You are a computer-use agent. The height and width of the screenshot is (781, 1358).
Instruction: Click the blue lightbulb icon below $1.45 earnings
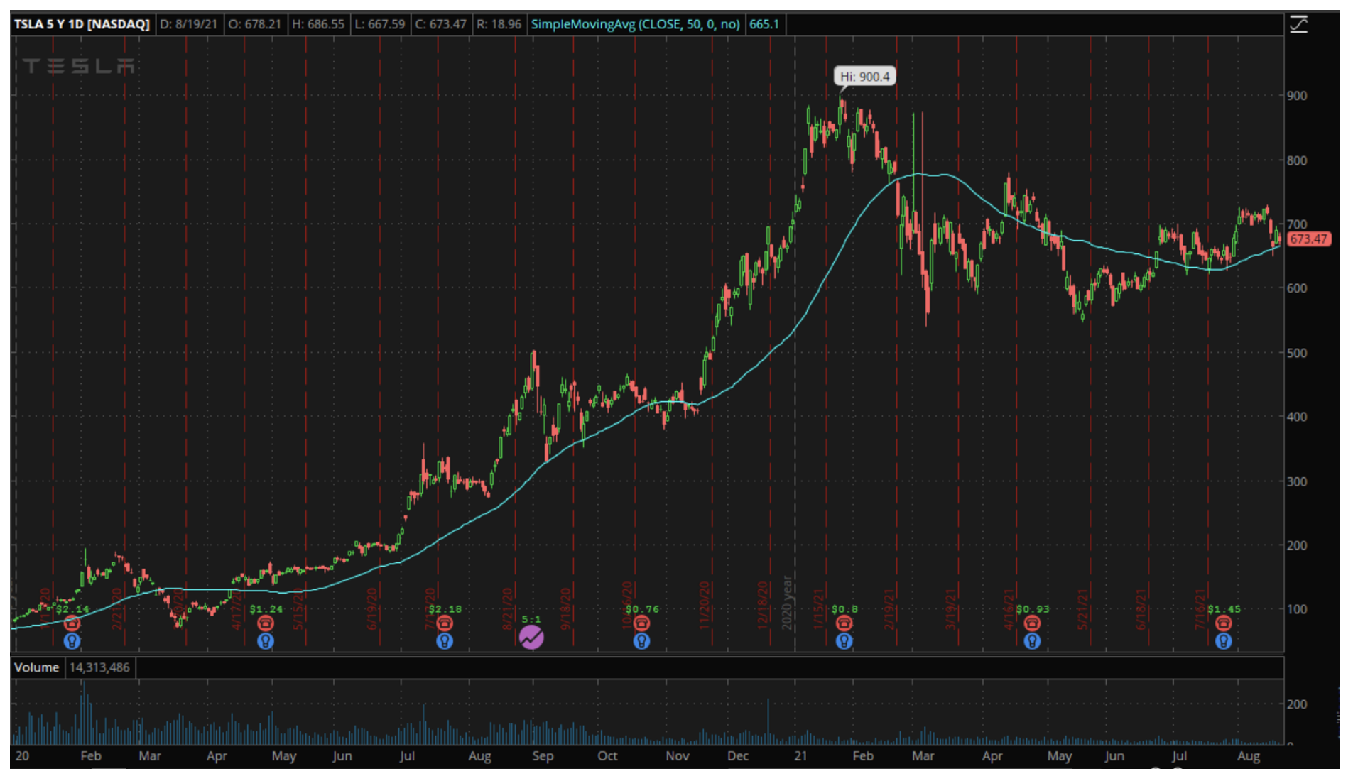pos(1223,641)
